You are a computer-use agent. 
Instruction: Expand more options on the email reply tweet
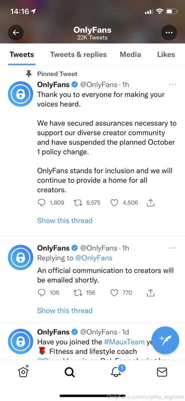[x=173, y=248]
